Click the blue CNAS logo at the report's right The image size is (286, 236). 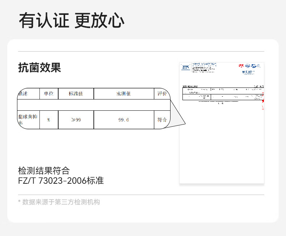coord(256,66)
